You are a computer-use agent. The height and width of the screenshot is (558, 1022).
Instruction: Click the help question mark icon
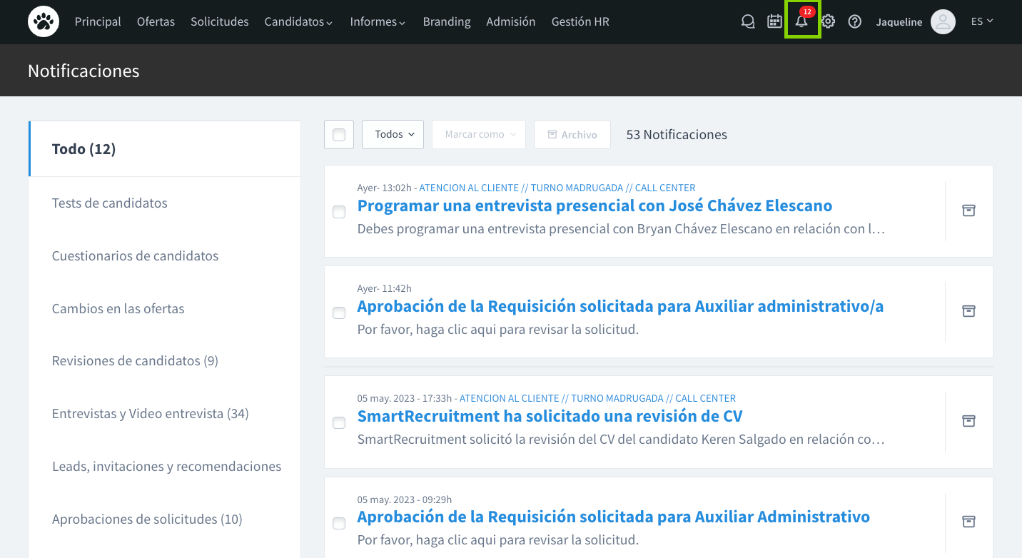pyautogui.click(x=854, y=21)
